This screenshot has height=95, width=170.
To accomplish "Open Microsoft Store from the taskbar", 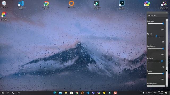I will tap(71, 93).
